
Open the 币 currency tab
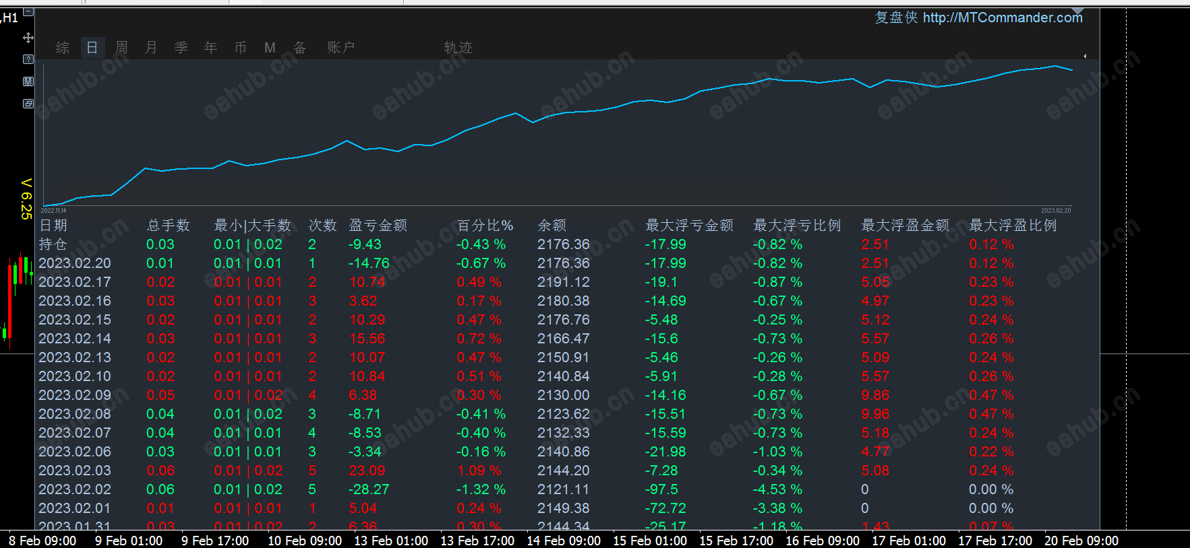coord(241,47)
